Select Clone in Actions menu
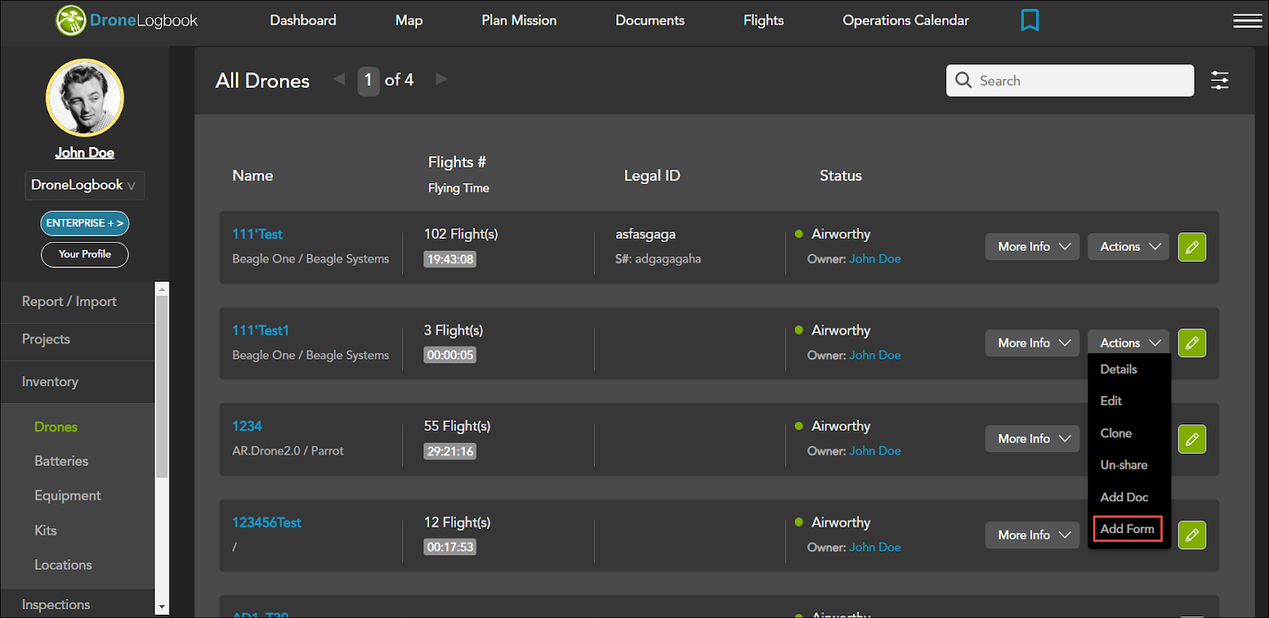The image size is (1269, 618). click(x=1115, y=433)
